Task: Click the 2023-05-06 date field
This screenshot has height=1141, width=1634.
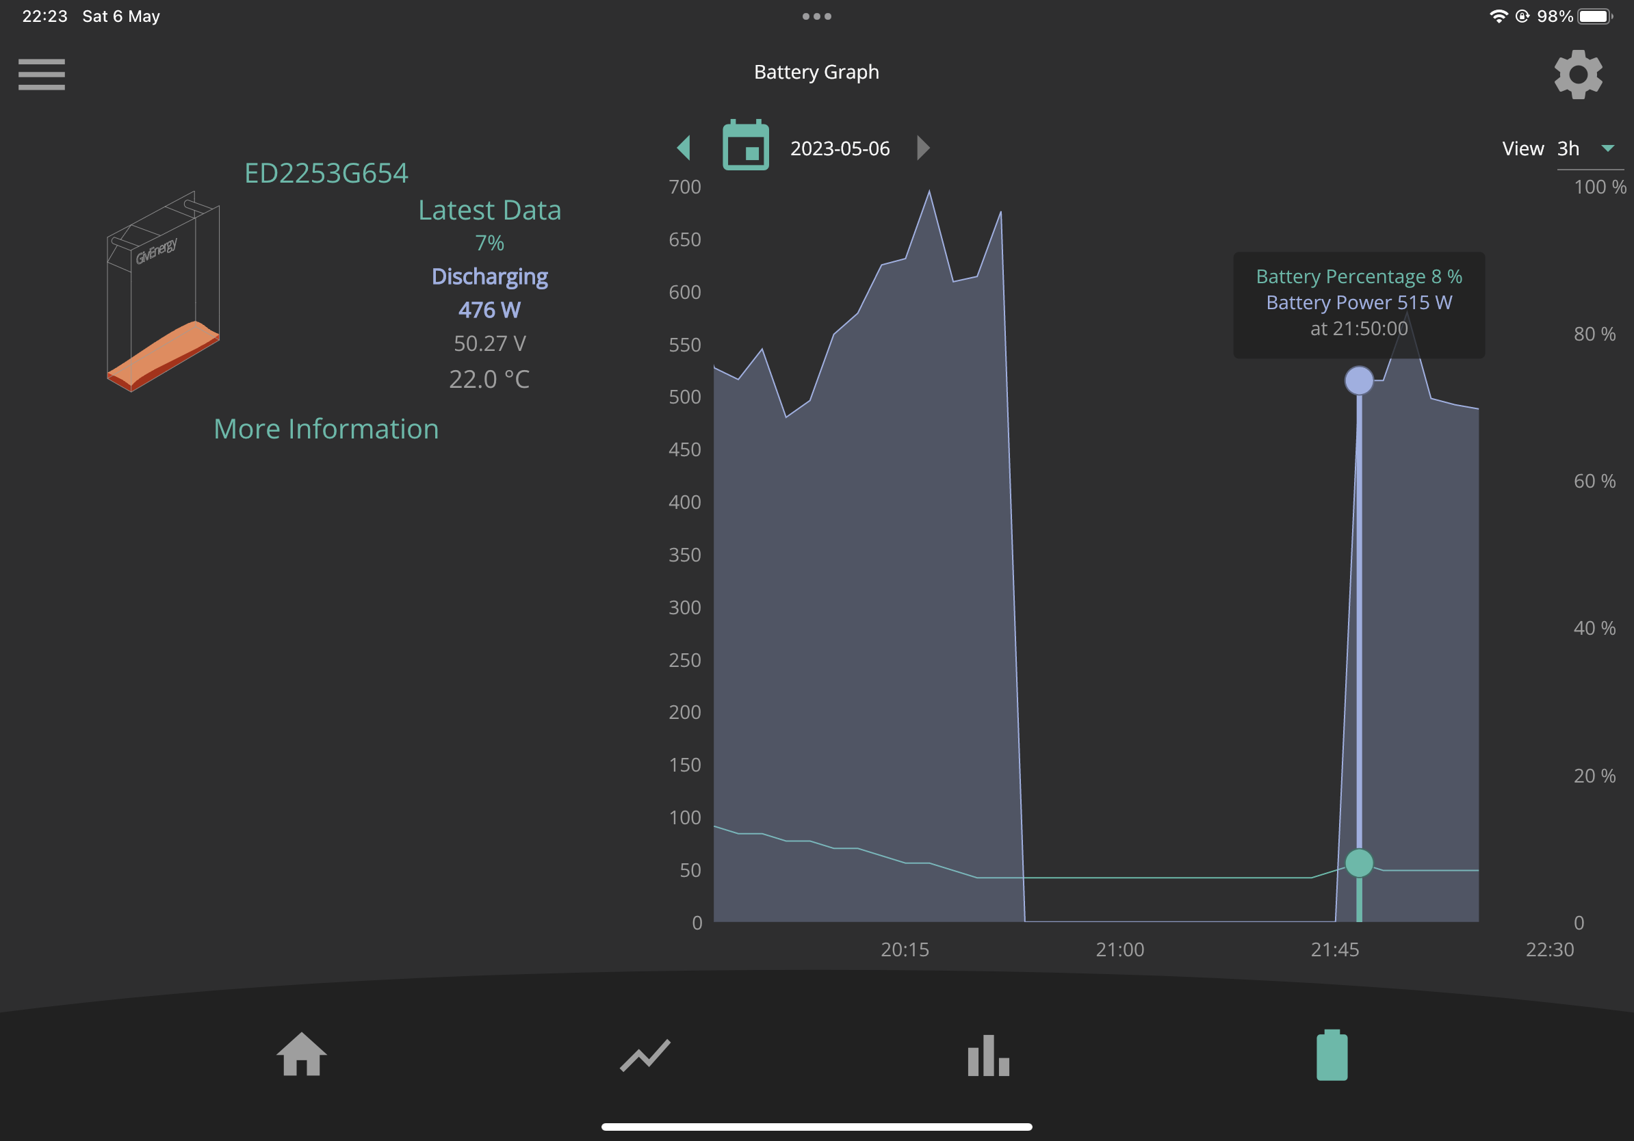Action: pos(840,148)
